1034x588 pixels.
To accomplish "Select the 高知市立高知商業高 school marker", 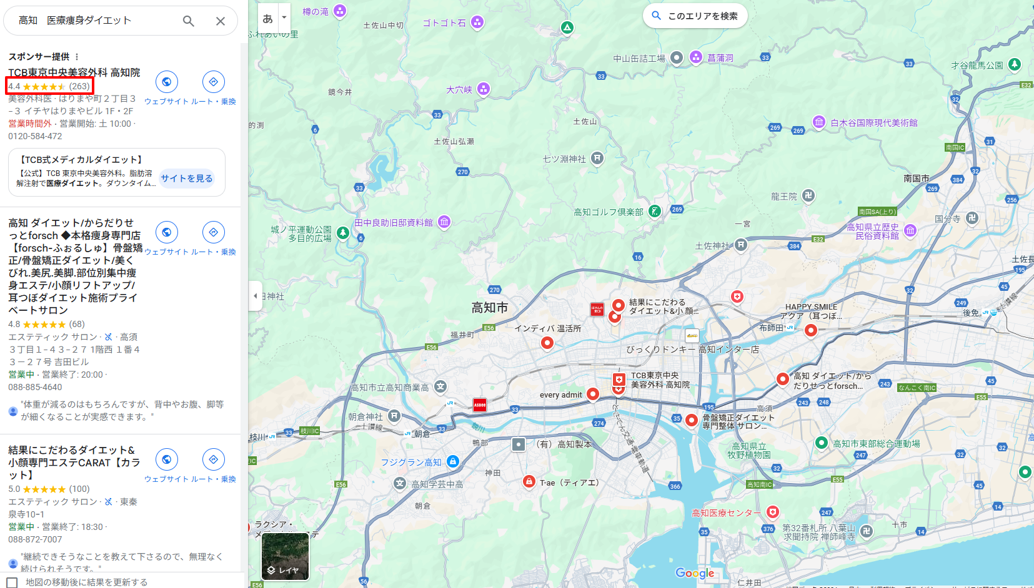I will 441,387.
